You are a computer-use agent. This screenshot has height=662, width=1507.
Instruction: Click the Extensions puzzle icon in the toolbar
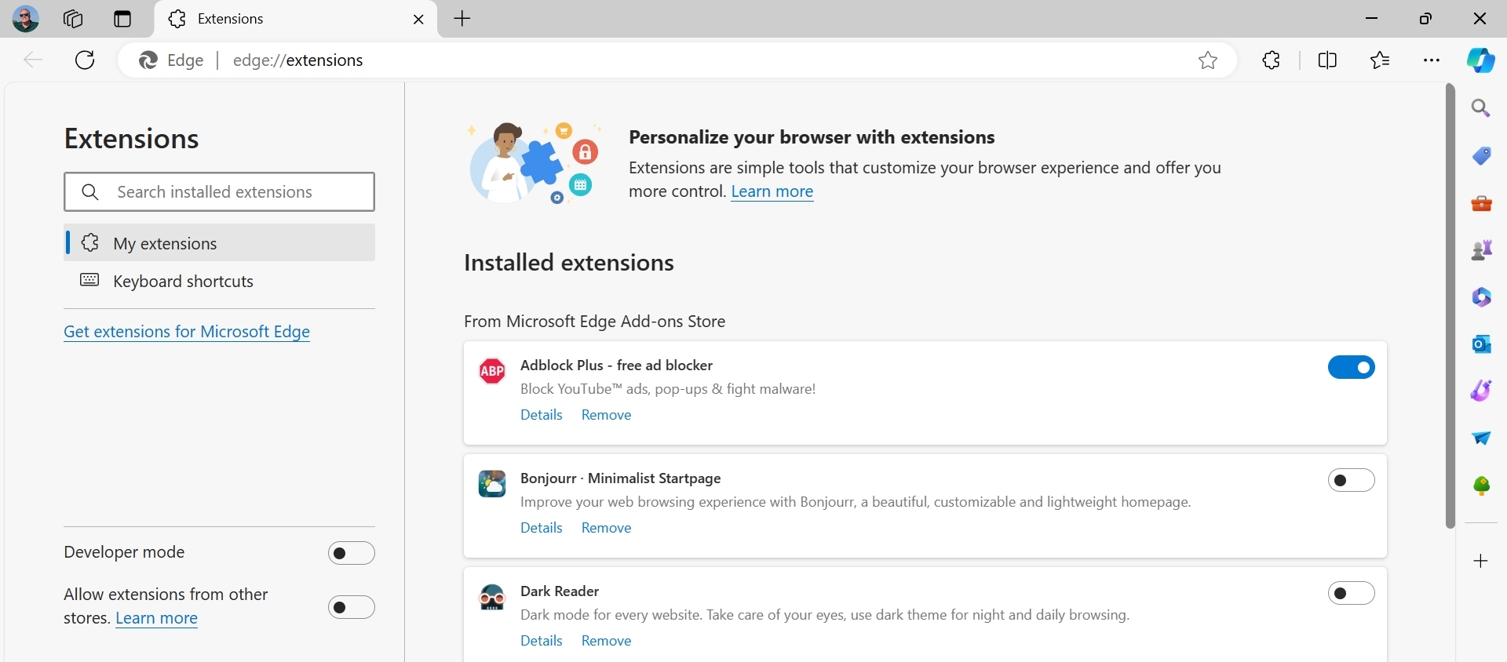pyautogui.click(x=1272, y=60)
